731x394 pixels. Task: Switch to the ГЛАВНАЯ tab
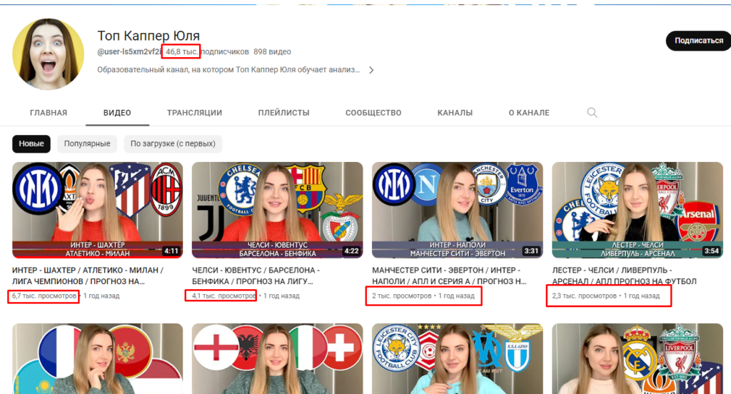[x=49, y=113]
